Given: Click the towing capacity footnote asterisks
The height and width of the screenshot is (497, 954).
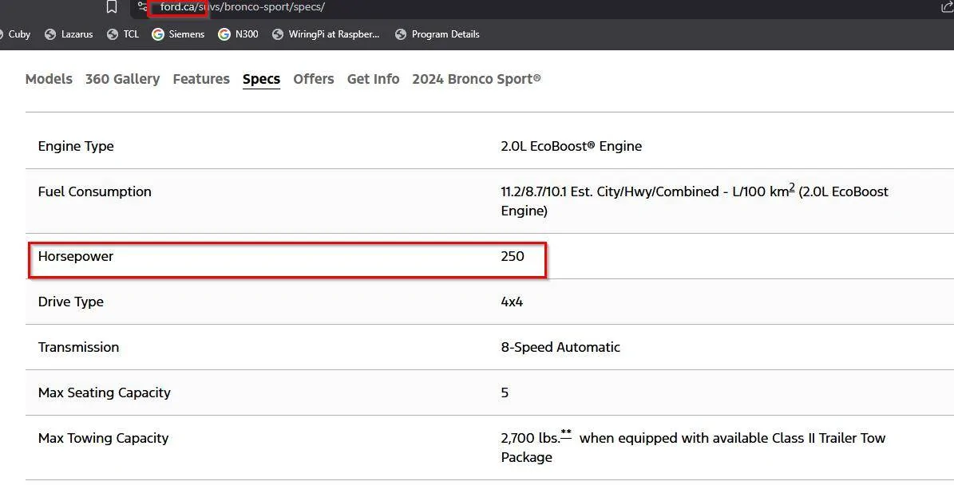Looking at the screenshot, I should [x=566, y=433].
